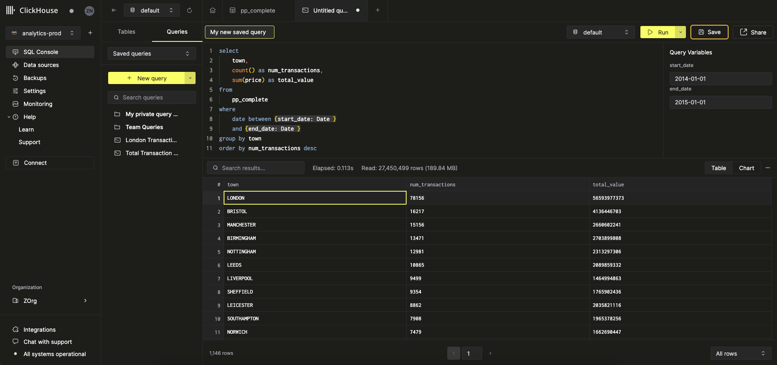Viewport: 777px width, 365px height.
Task: Click the refresh icon beside the default database
Action: click(189, 10)
